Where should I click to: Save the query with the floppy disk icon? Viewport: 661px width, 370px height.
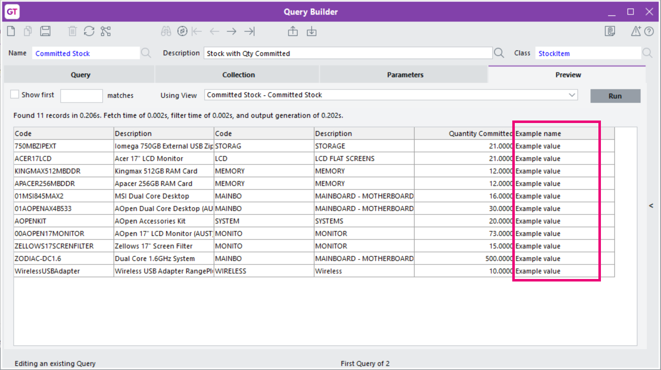(45, 31)
